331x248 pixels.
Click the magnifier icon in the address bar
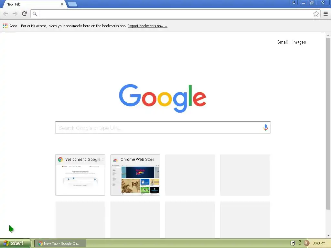[x=35, y=14]
